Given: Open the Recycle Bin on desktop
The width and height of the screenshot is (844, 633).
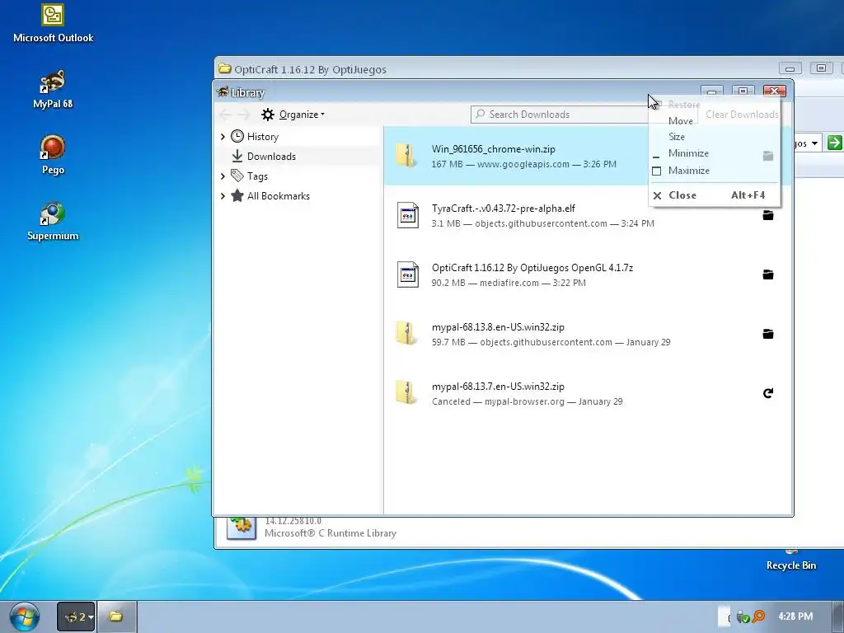Looking at the screenshot, I should [790, 560].
